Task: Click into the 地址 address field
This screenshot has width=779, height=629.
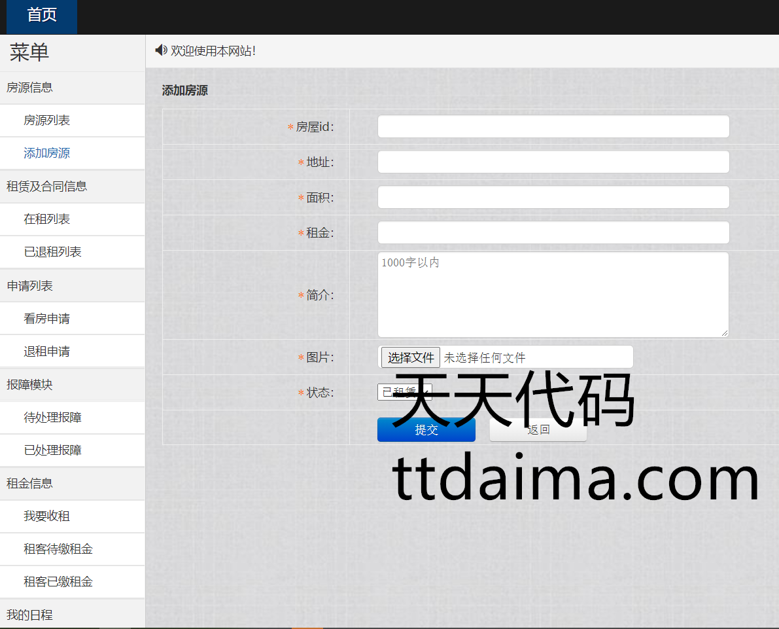Action: (553, 162)
